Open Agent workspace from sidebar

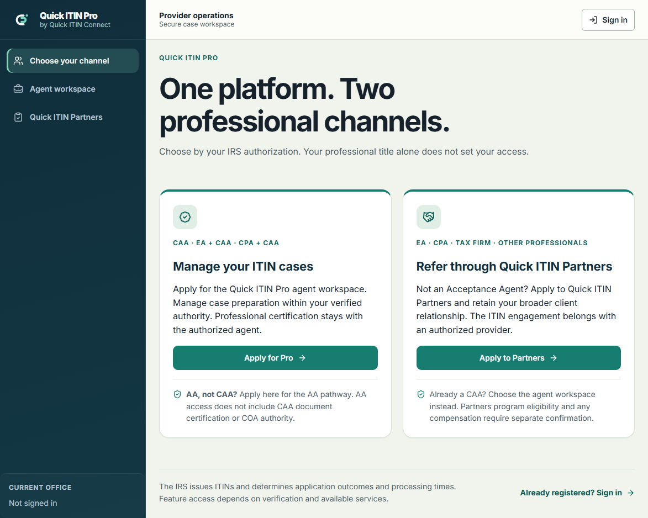click(x=73, y=89)
